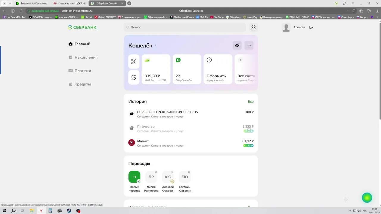Viewport: 381px width, 214px height.
Task: Open Windows Start menu
Action: tap(4, 211)
